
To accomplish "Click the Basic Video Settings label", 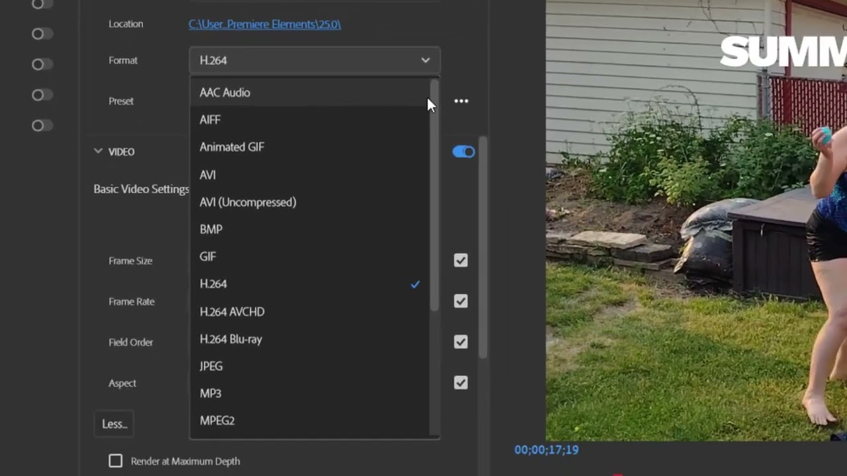I will pyautogui.click(x=141, y=189).
